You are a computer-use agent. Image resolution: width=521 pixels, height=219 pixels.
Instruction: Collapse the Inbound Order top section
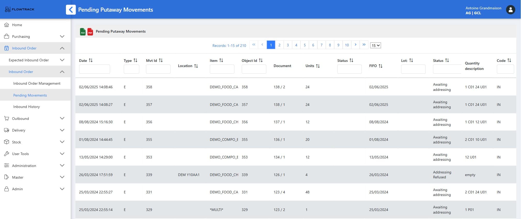(x=62, y=48)
